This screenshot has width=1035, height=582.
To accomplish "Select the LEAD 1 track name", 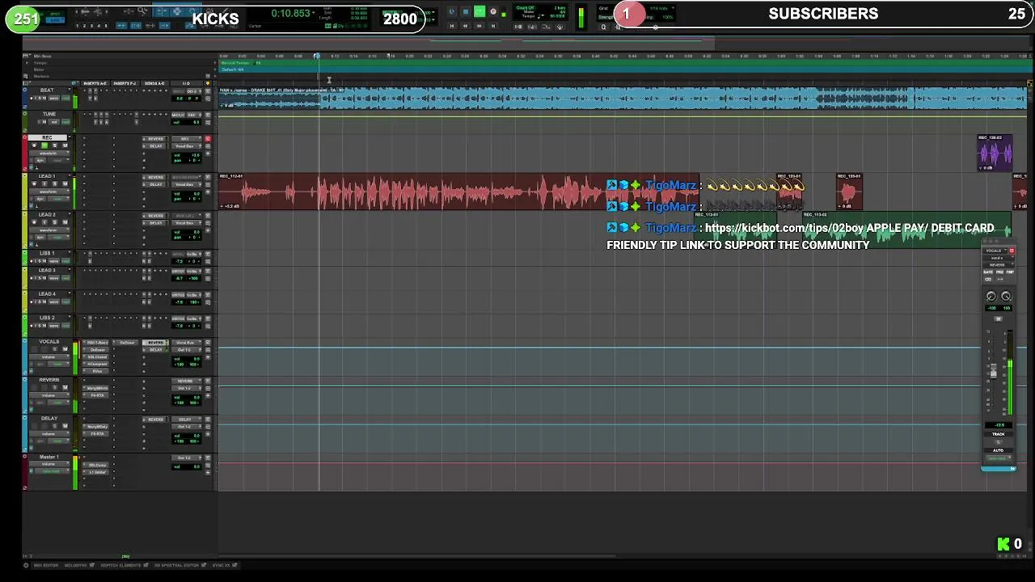I will [47, 176].
